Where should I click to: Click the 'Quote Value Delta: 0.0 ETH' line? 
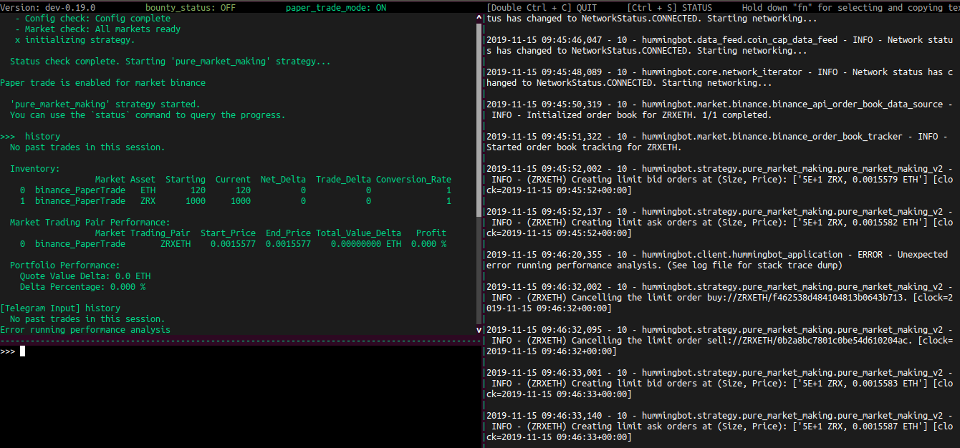(85, 276)
